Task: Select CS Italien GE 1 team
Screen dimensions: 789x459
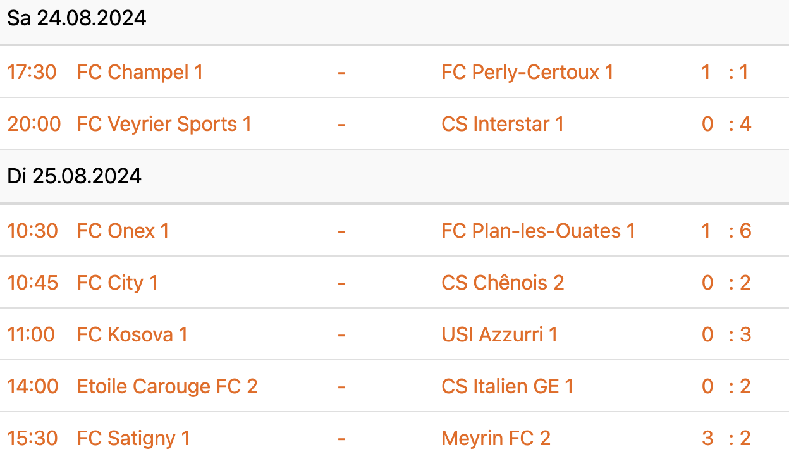Action: (x=508, y=386)
